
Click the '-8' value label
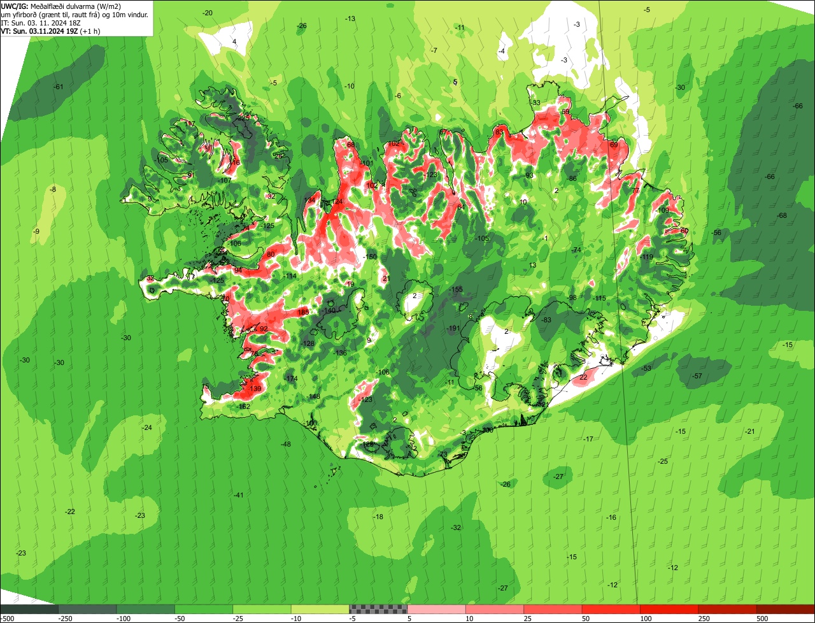(x=53, y=189)
